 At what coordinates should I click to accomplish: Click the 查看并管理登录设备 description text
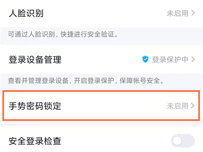[86, 81]
